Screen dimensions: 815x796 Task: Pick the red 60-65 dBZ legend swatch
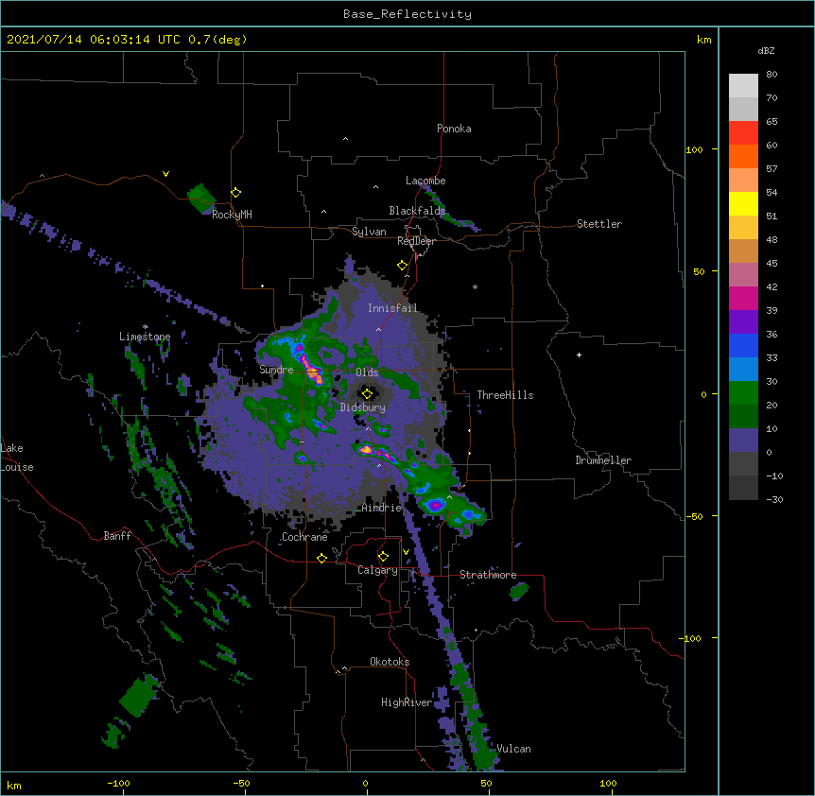point(743,133)
